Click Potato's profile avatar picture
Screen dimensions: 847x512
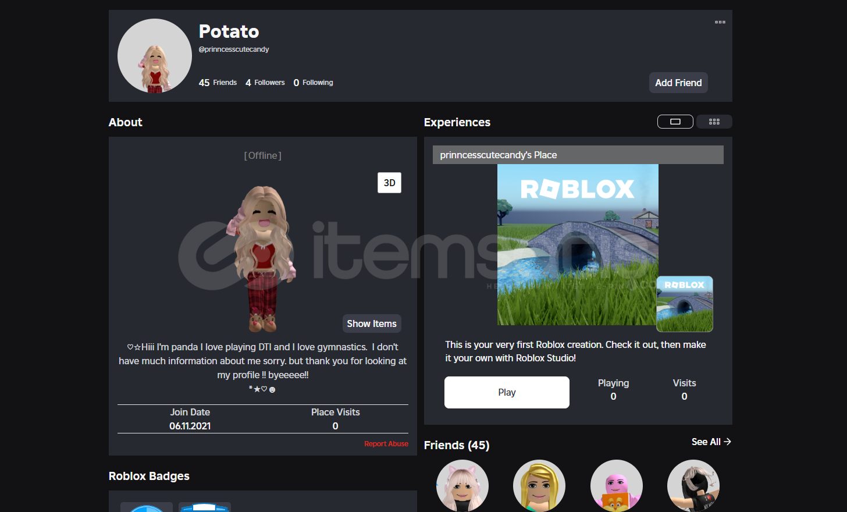click(x=155, y=56)
